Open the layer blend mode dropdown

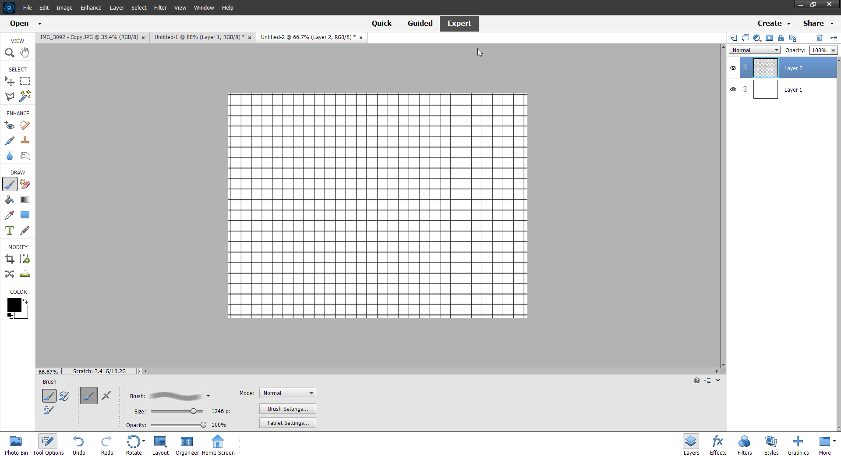pyautogui.click(x=755, y=50)
